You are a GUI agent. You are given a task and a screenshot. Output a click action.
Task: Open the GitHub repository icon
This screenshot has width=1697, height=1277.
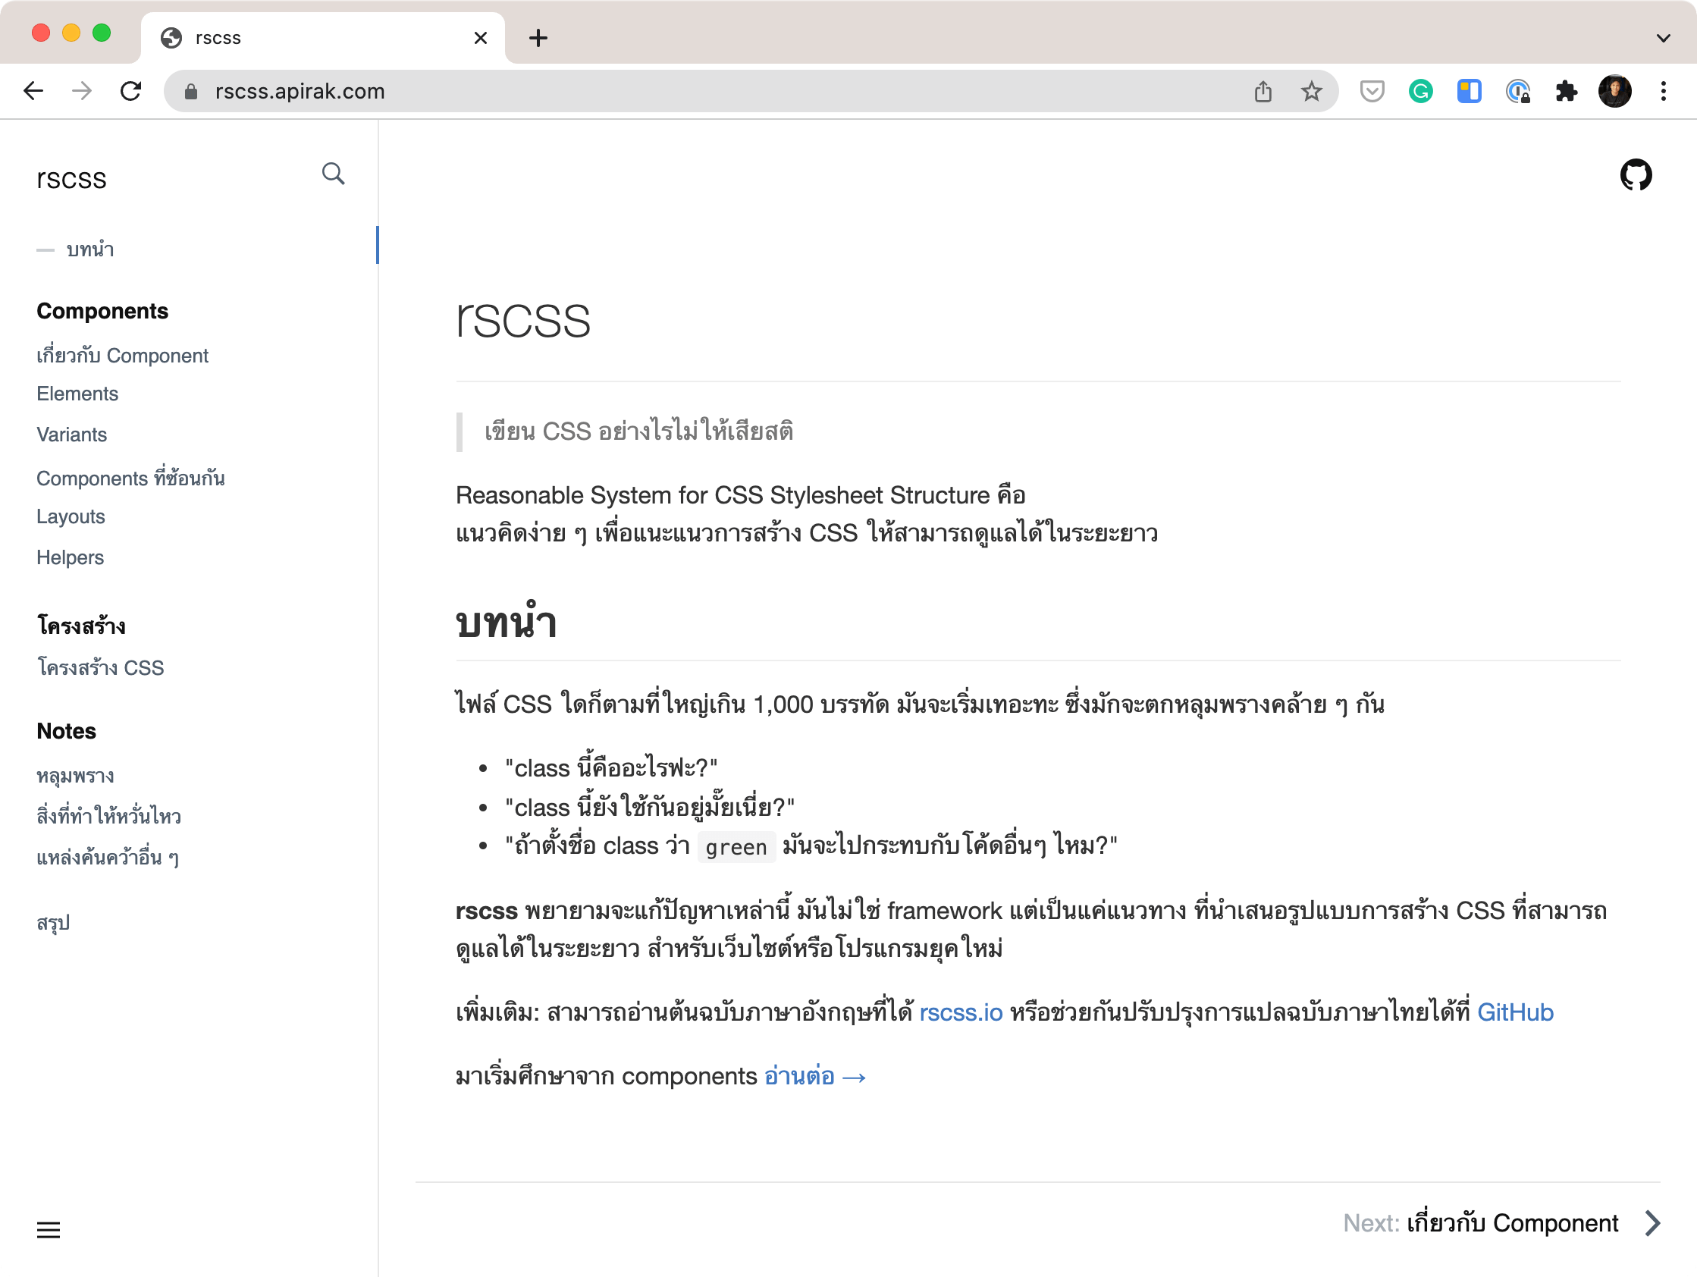(x=1635, y=175)
